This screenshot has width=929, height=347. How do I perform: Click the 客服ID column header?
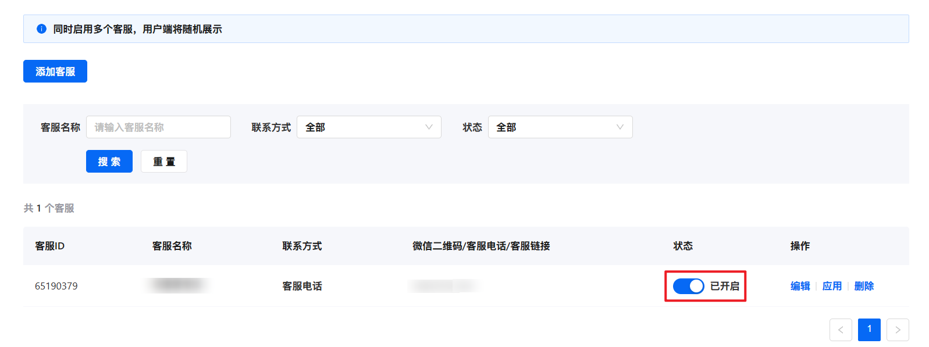point(50,246)
